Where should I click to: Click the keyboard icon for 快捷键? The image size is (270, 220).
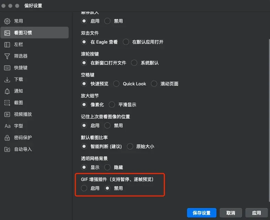[x=7, y=68]
